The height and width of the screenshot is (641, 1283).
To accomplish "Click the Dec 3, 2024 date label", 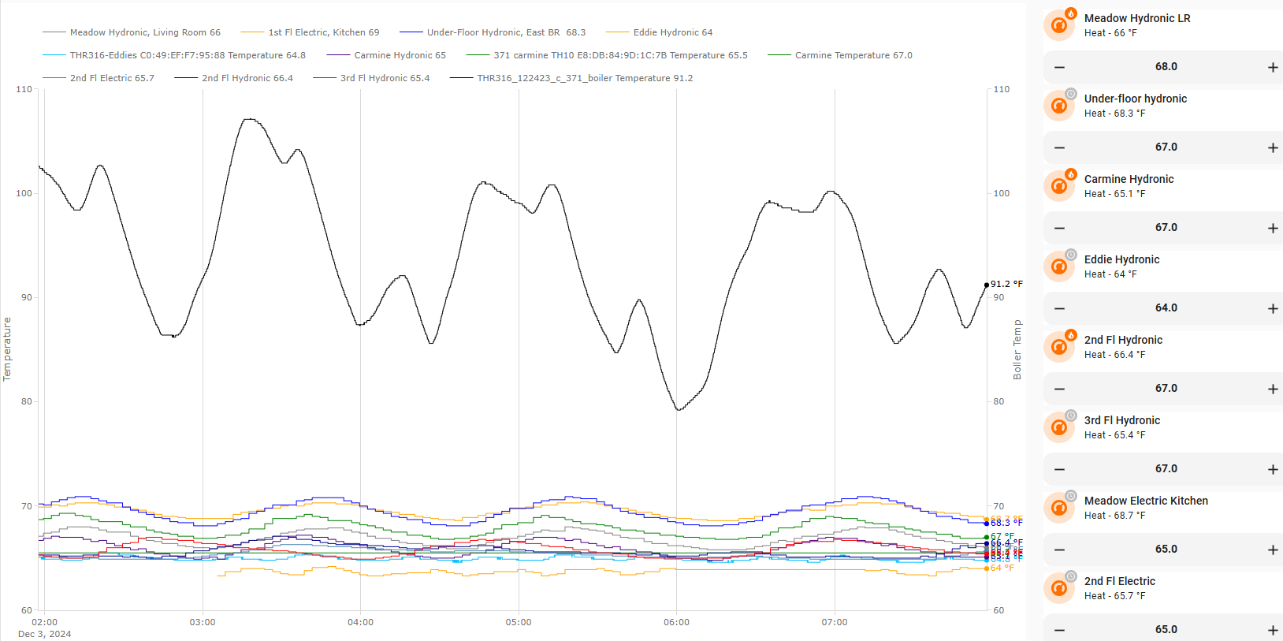I will tap(44, 634).
